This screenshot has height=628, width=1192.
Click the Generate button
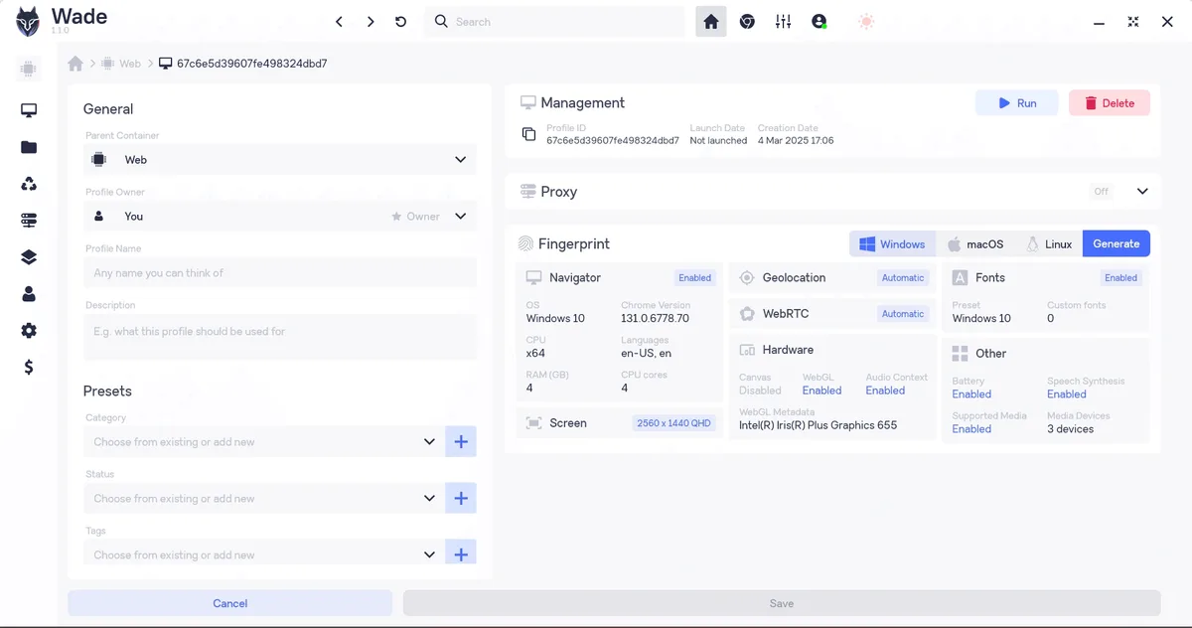(x=1117, y=243)
